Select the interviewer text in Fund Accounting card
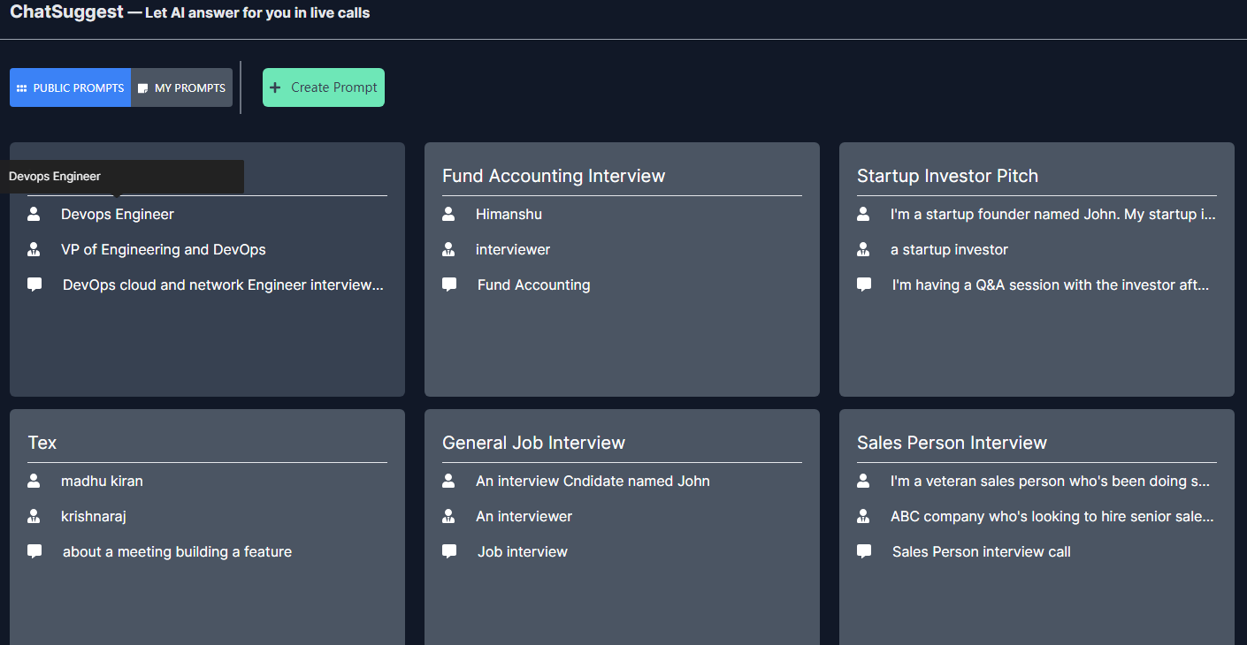The width and height of the screenshot is (1247, 645). (513, 249)
